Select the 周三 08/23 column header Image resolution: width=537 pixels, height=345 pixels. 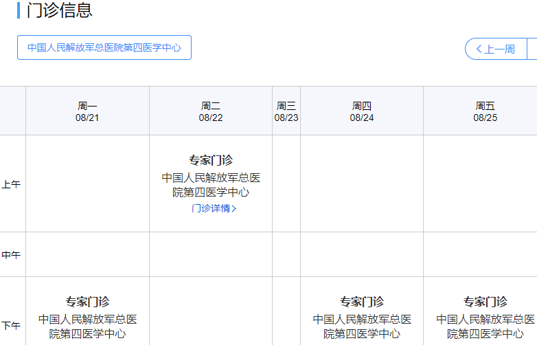point(286,111)
